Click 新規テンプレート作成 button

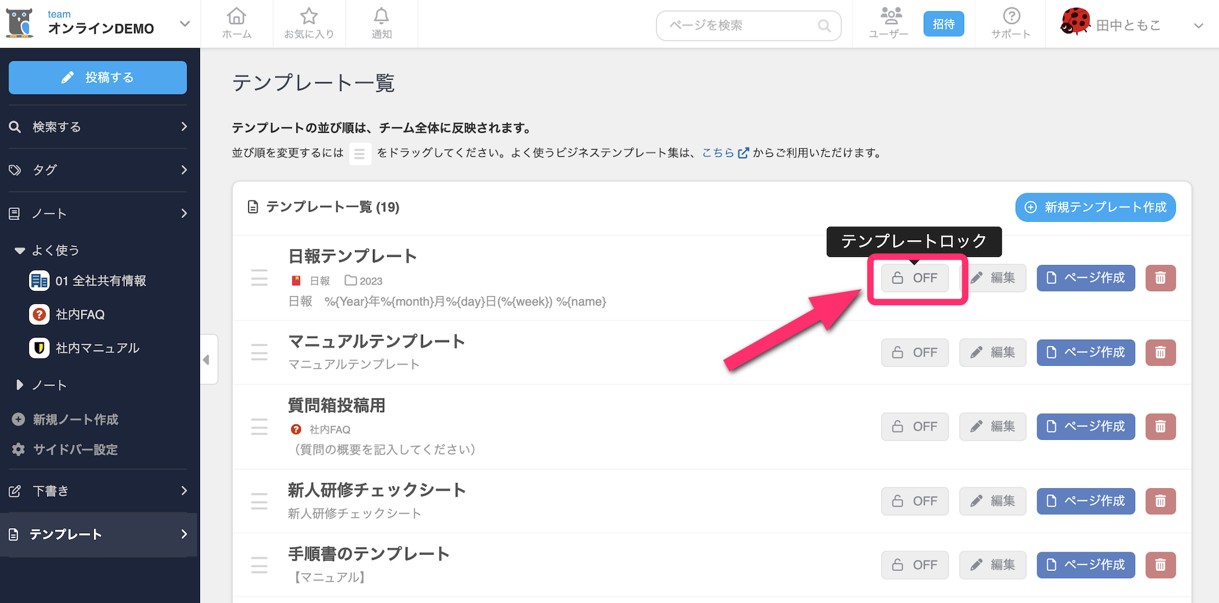[x=1095, y=207]
